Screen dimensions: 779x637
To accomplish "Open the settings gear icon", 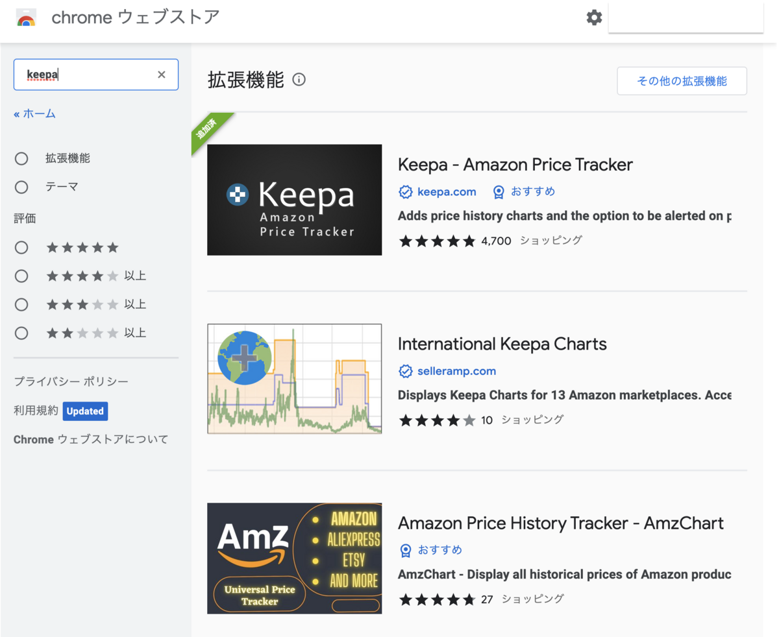I will (594, 18).
